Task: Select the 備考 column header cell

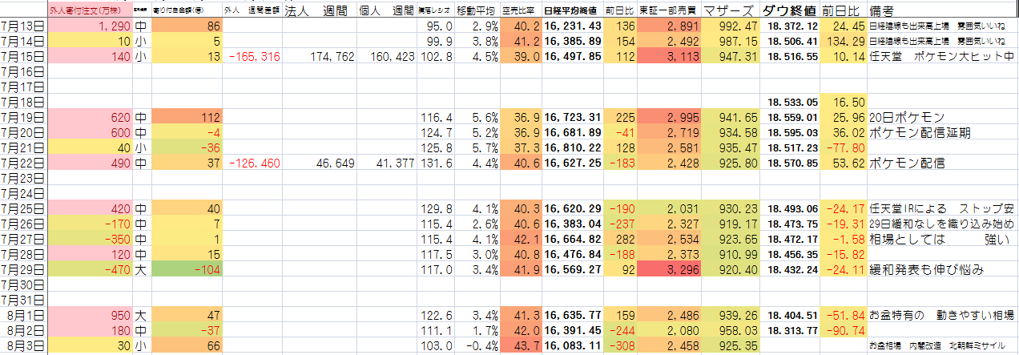Action: (x=885, y=11)
